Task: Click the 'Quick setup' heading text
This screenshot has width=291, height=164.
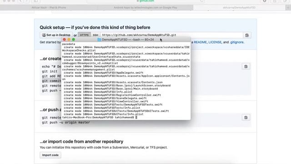Action: [95, 27]
